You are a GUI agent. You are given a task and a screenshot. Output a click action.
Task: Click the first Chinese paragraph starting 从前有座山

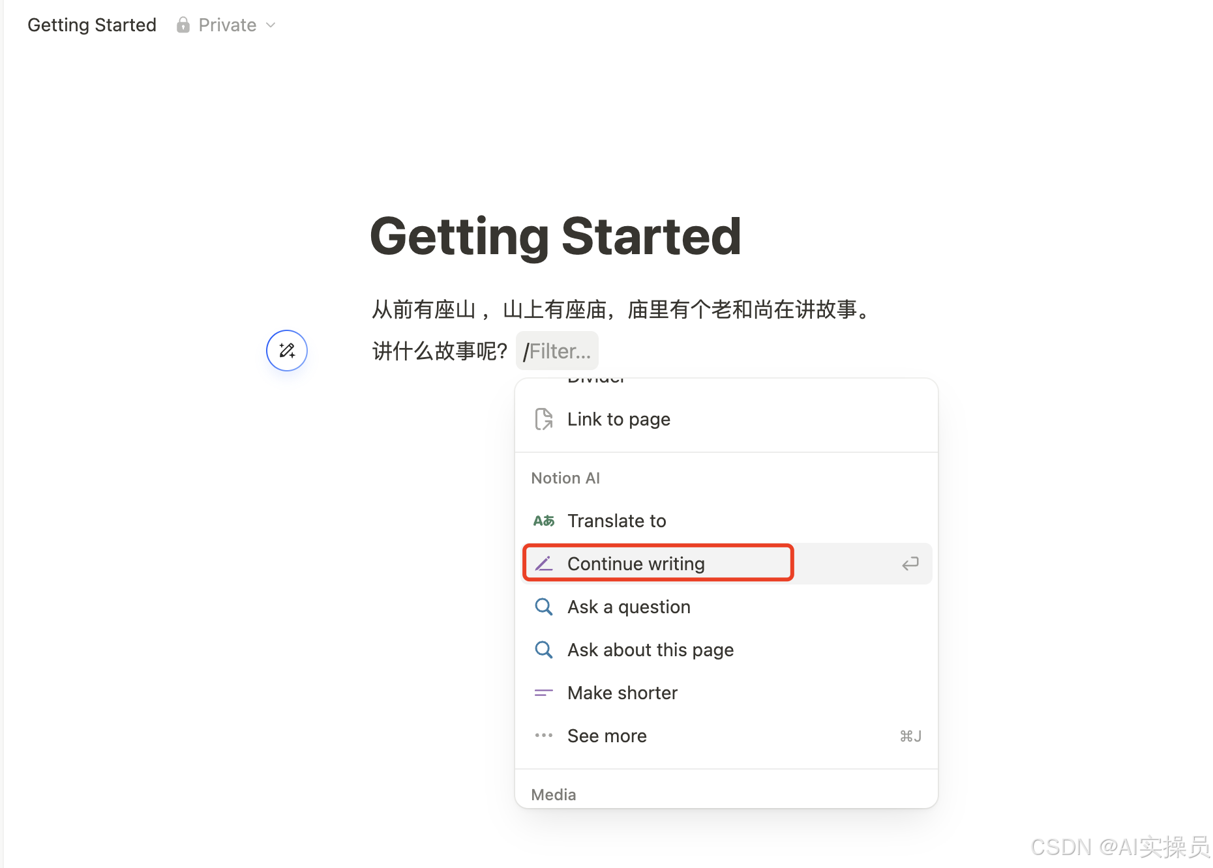[x=622, y=310]
